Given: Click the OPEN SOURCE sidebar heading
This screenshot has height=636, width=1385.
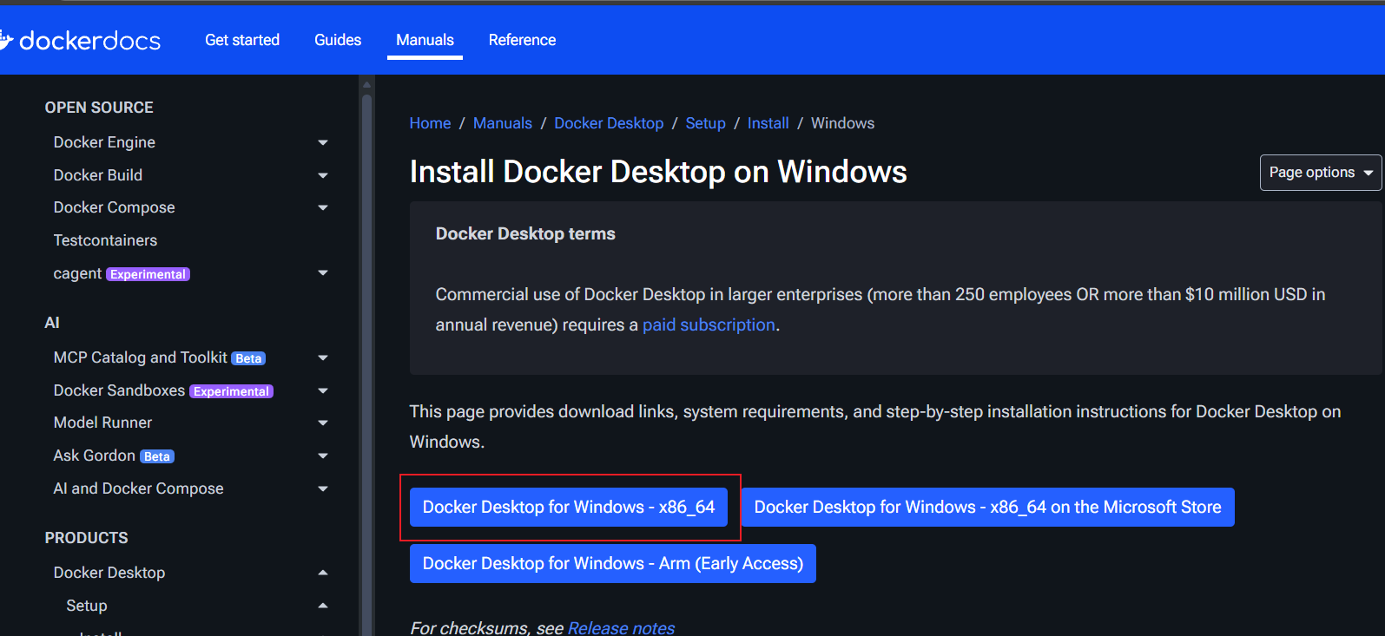Looking at the screenshot, I should coord(99,108).
